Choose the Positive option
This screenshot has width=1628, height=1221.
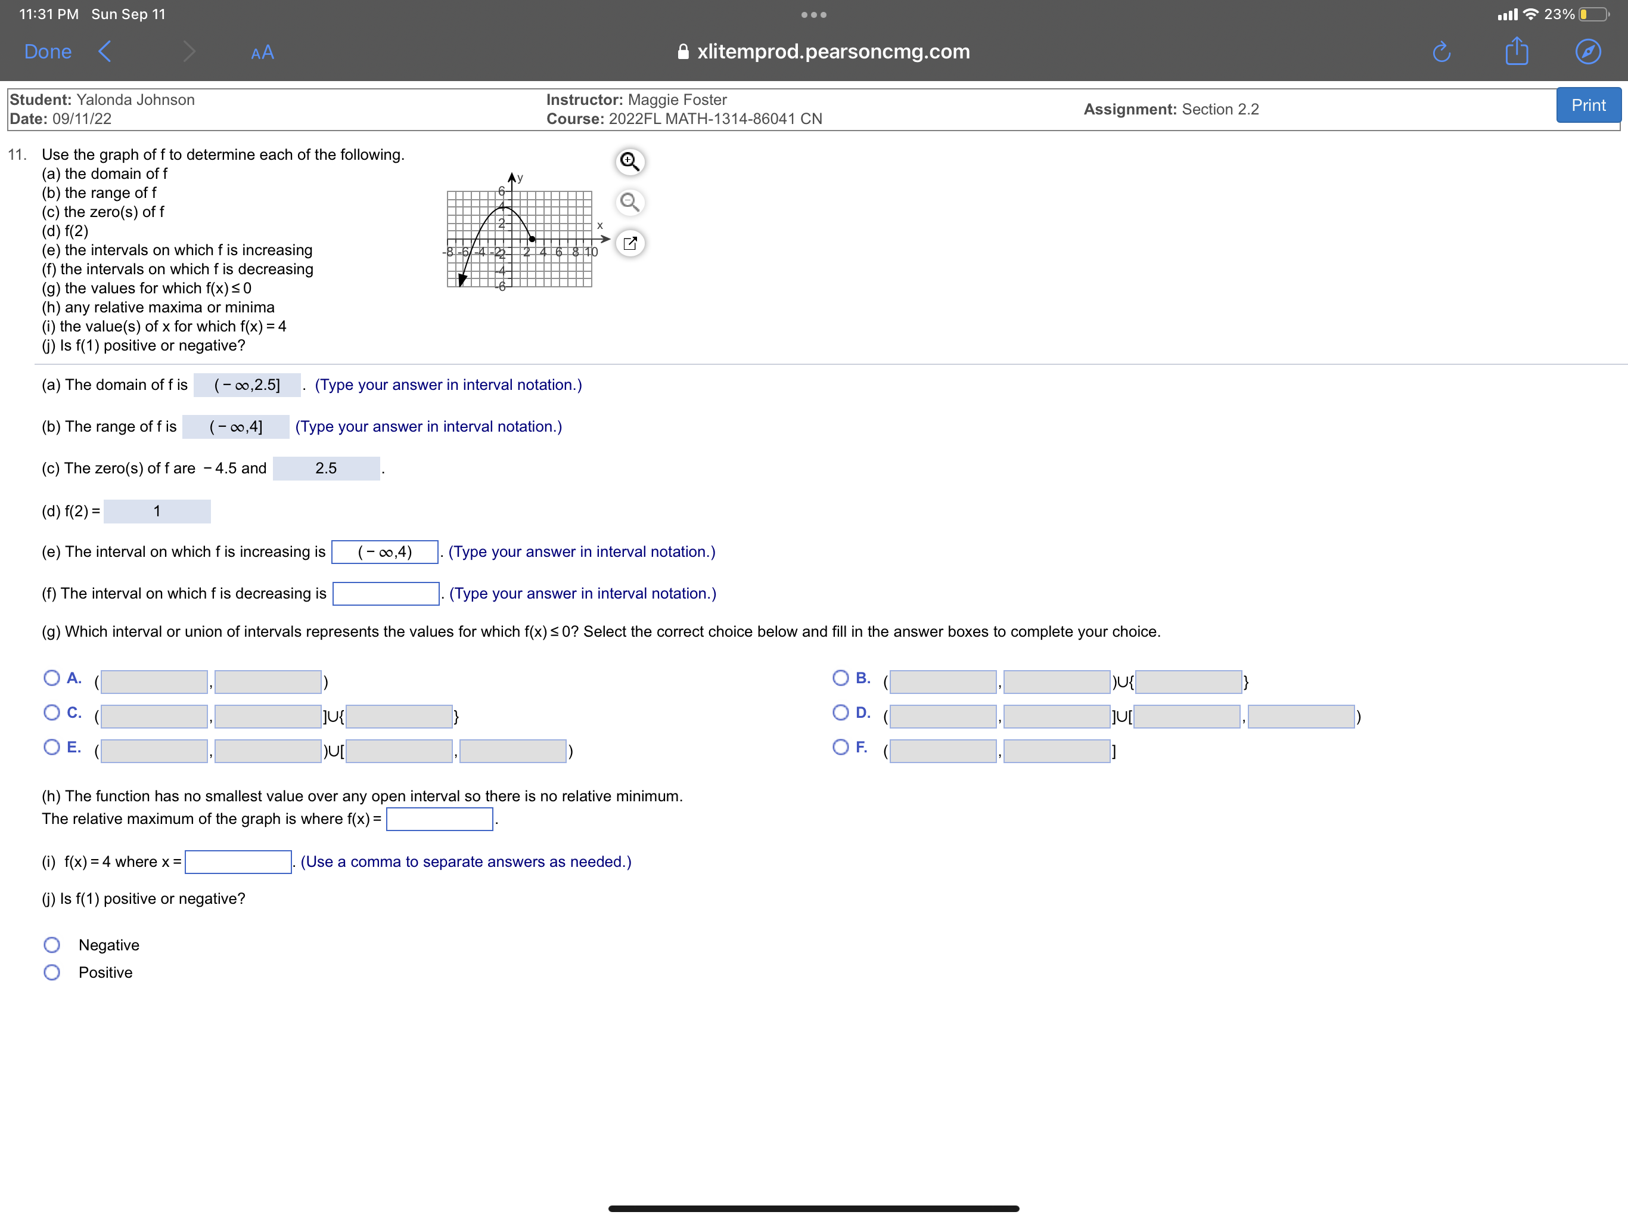(51, 973)
